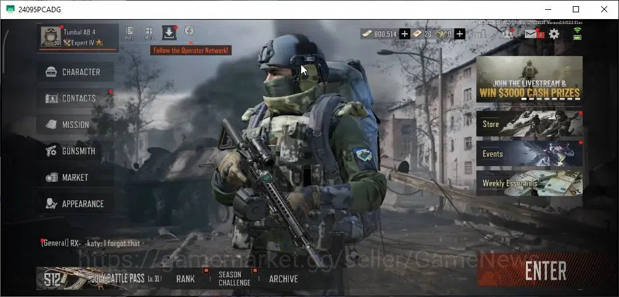This screenshot has height=297, width=619.
Task: Open the Tumbal AB 4 player profile
Action: click(78, 38)
